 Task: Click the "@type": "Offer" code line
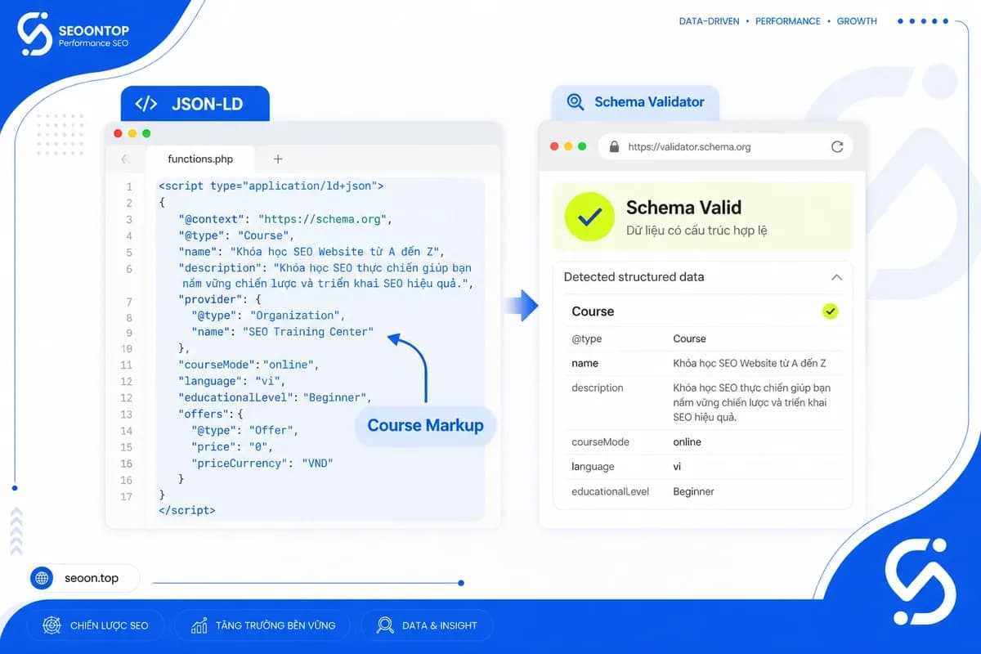(245, 431)
